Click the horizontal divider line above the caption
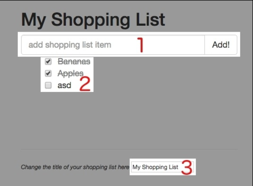 (x=129, y=150)
